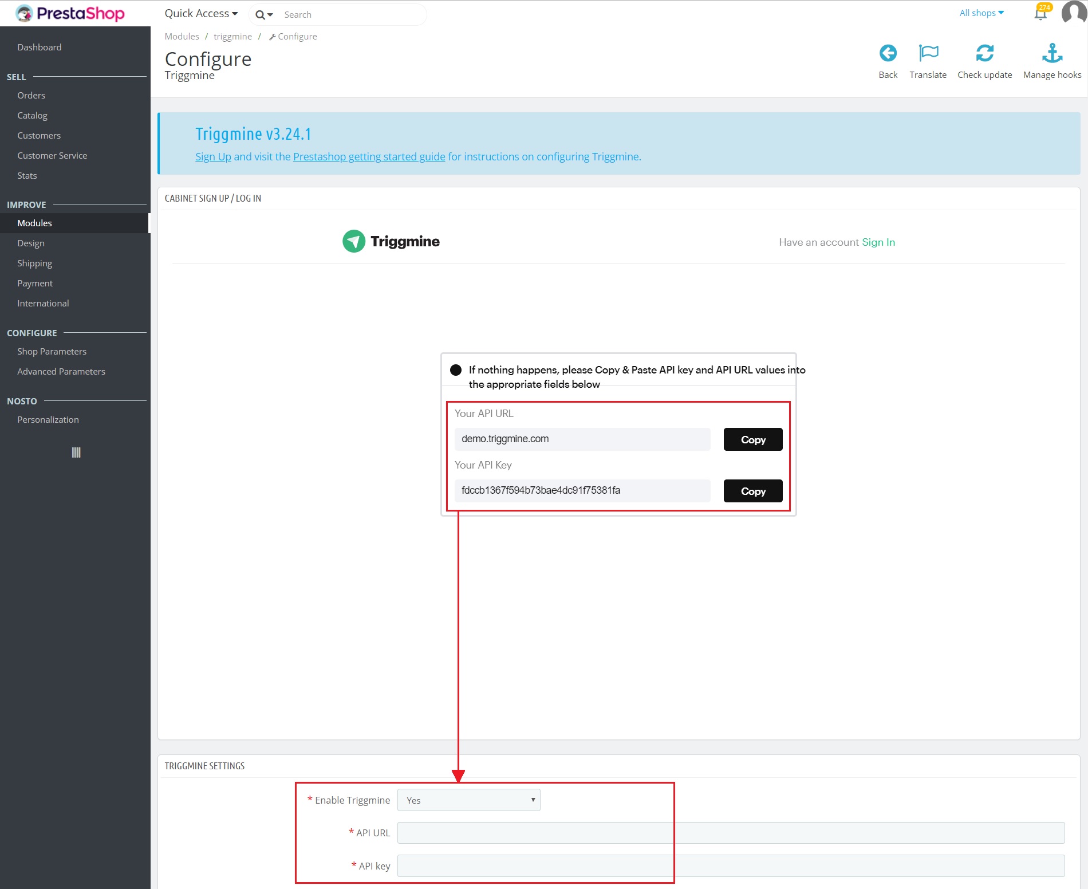Viewport: 1088px width, 889px height.
Task: Click the Your API Key field
Action: pyautogui.click(x=582, y=490)
